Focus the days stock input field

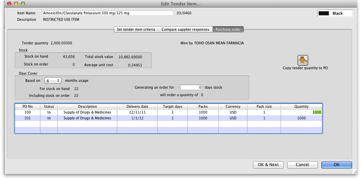point(191,87)
